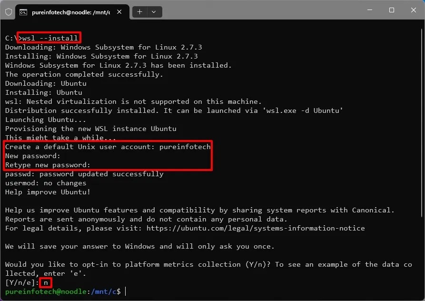
Task: Click the shield icon in the title bar
Action: click(x=9, y=12)
